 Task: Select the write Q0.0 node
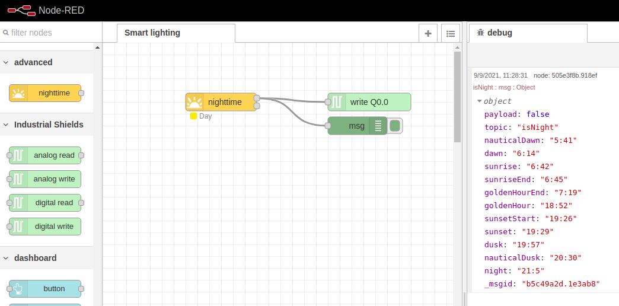[x=369, y=102]
